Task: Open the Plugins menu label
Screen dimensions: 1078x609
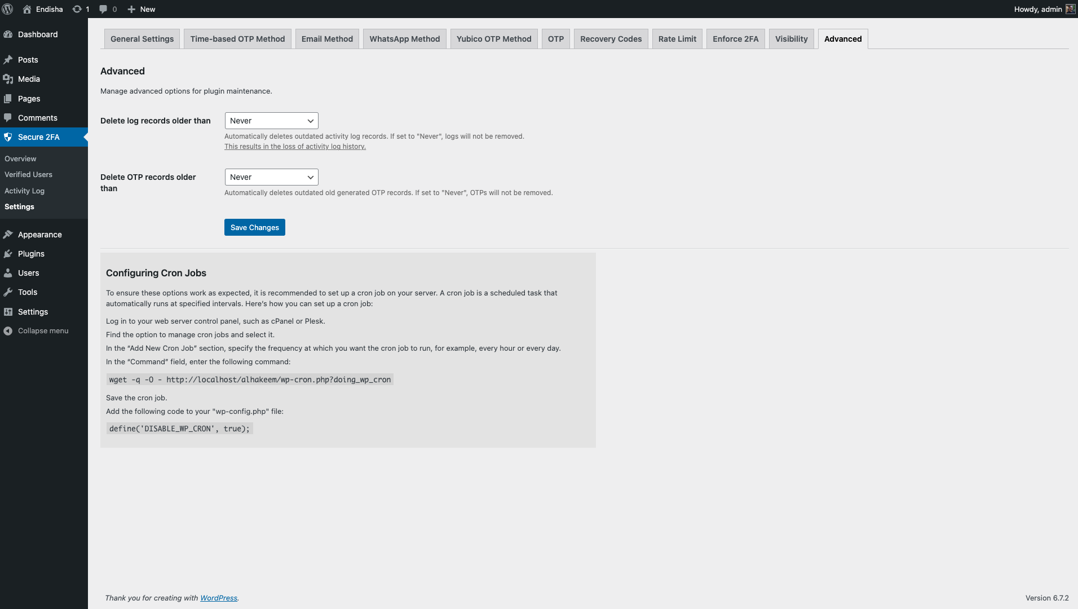Action: point(31,254)
